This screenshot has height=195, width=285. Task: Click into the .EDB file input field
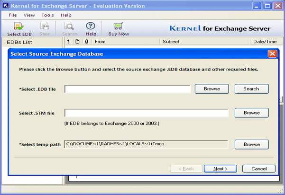127,89
